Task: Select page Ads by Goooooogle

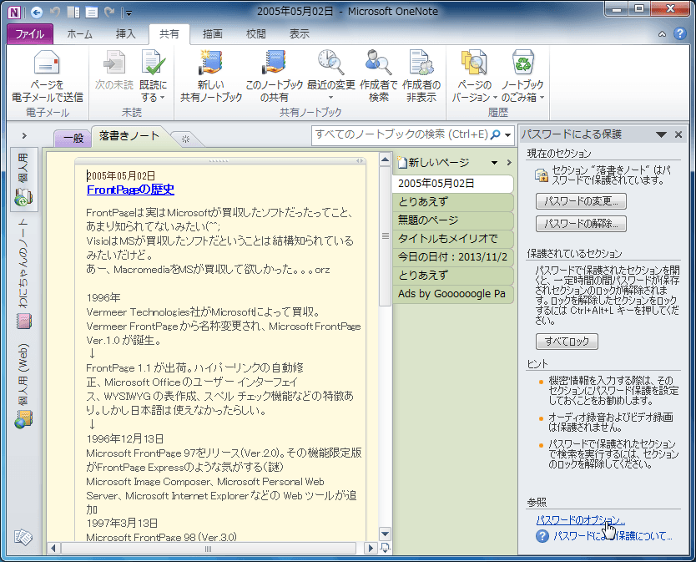Action: [x=453, y=294]
